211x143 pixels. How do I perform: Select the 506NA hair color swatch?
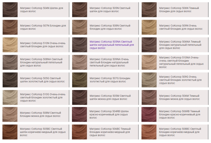tap(149, 45)
